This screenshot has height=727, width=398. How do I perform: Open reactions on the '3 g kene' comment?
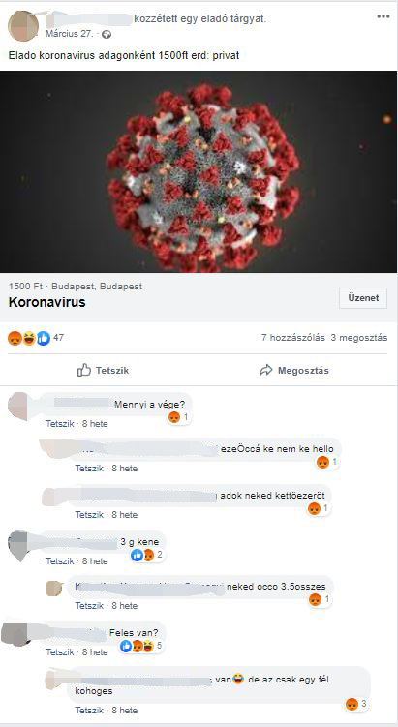coord(146,555)
